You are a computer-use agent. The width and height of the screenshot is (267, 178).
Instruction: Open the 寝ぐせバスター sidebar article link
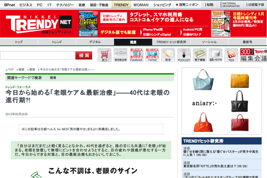(221, 153)
